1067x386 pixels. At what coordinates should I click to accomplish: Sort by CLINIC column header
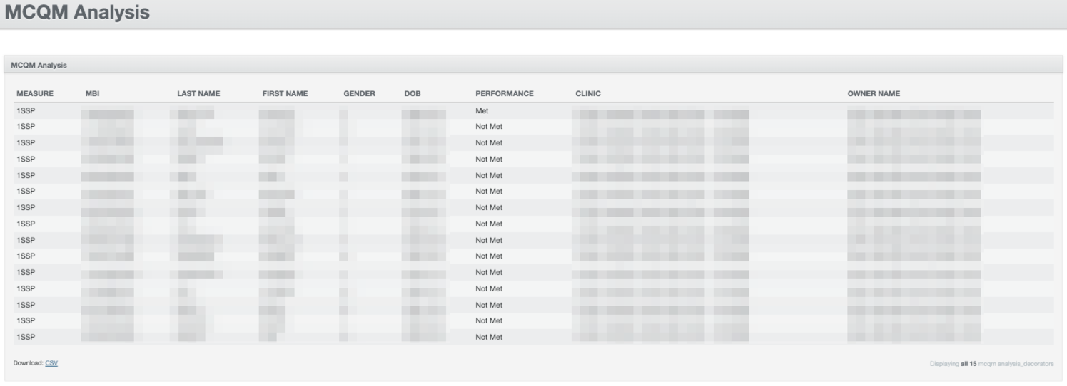[x=588, y=93]
